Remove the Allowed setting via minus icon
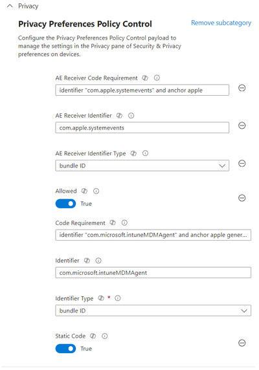259x370 pixels. [242, 198]
